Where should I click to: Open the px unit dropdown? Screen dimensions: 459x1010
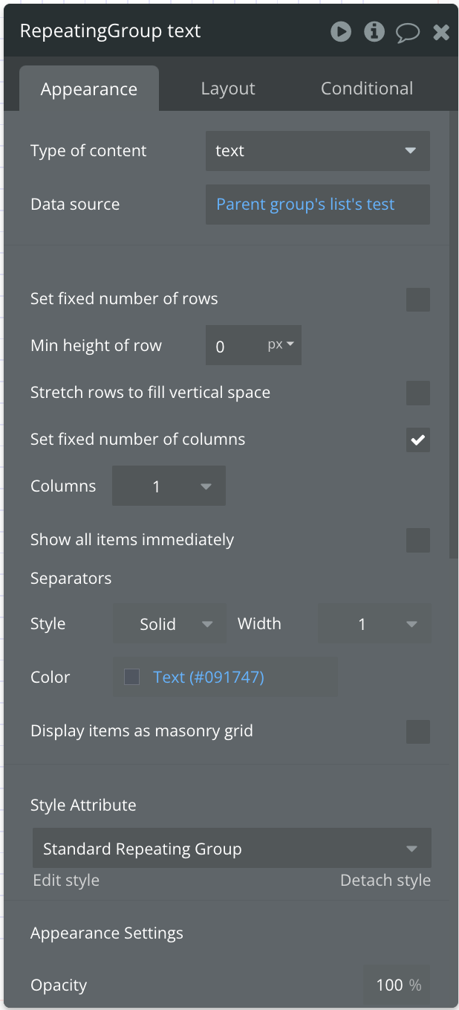tap(281, 345)
